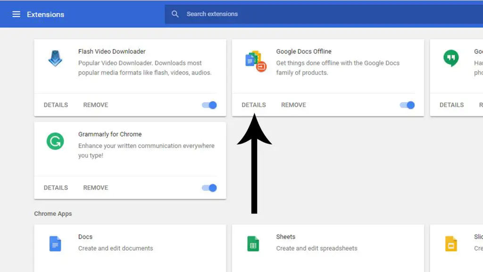The height and width of the screenshot is (272, 483).
Task: Click REMOVE on Flash Video Downloader
Action: point(95,105)
